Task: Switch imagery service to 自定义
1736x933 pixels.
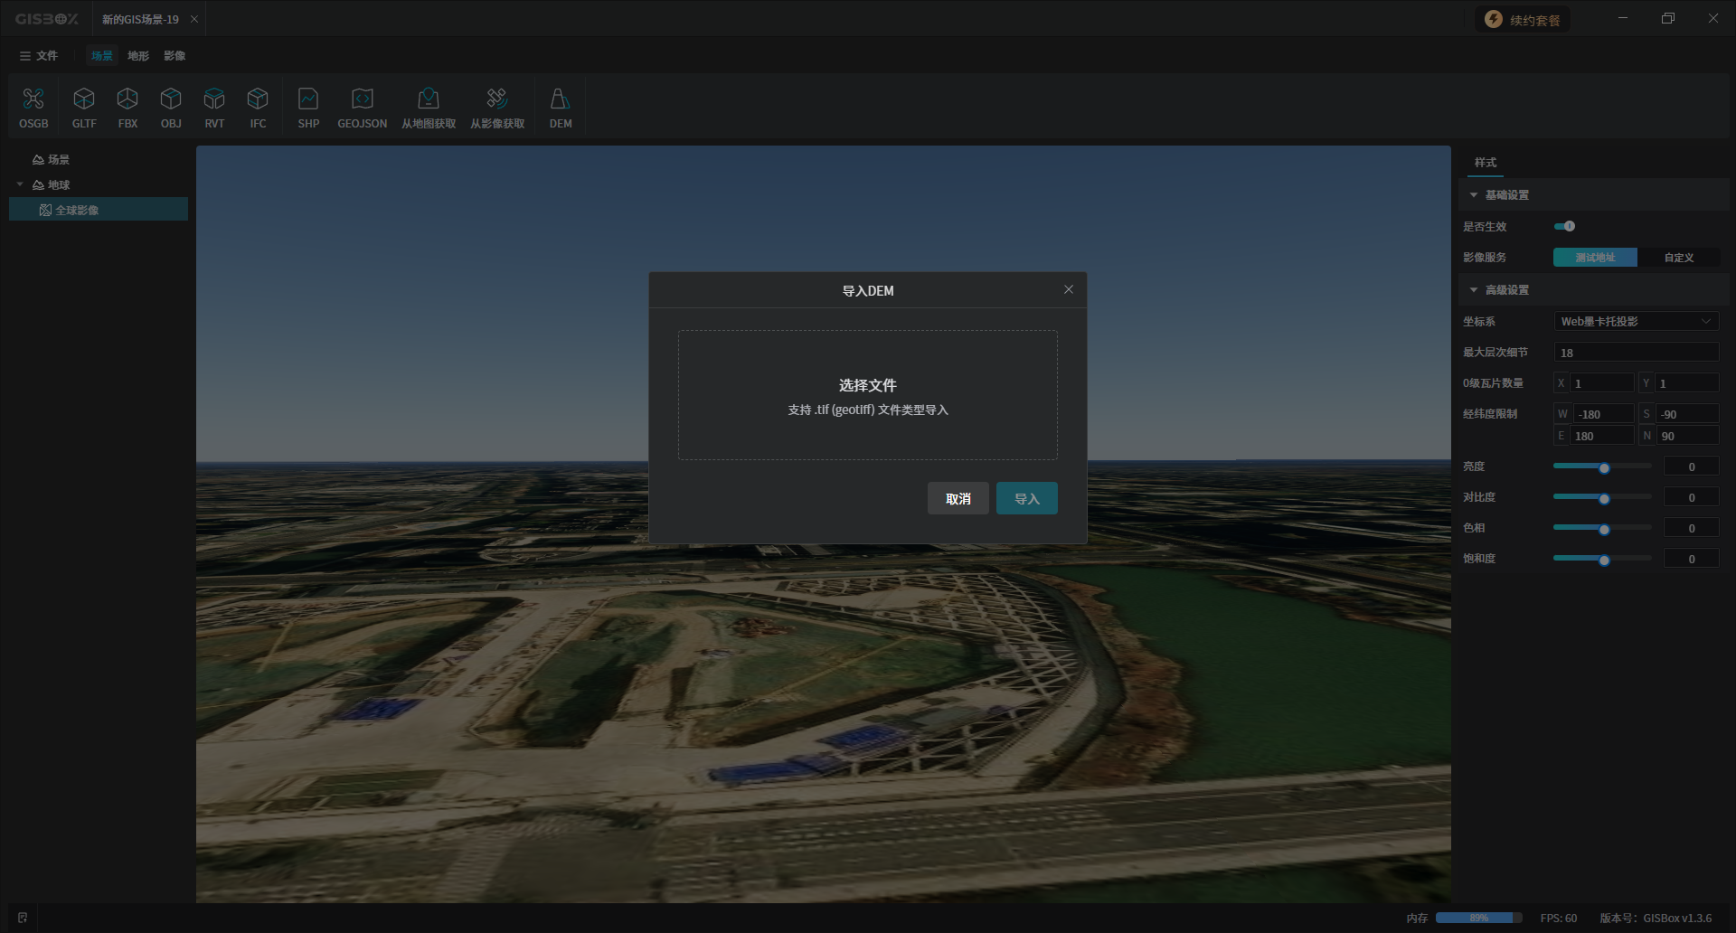Action: click(1678, 258)
